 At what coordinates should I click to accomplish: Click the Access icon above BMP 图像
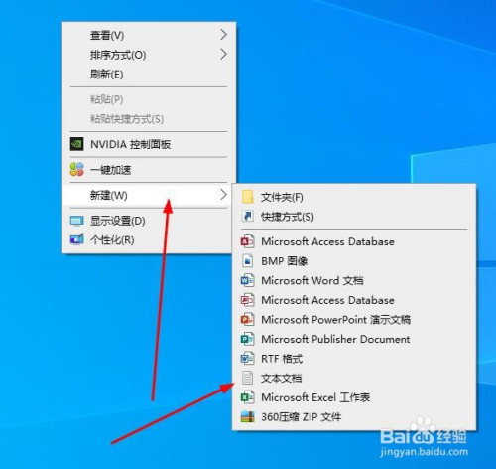coord(248,241)
